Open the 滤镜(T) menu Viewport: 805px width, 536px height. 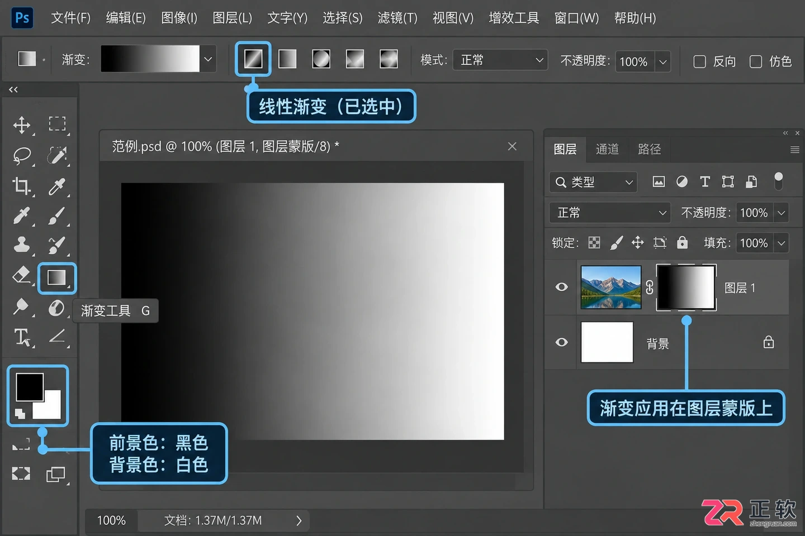click(397, 18)
